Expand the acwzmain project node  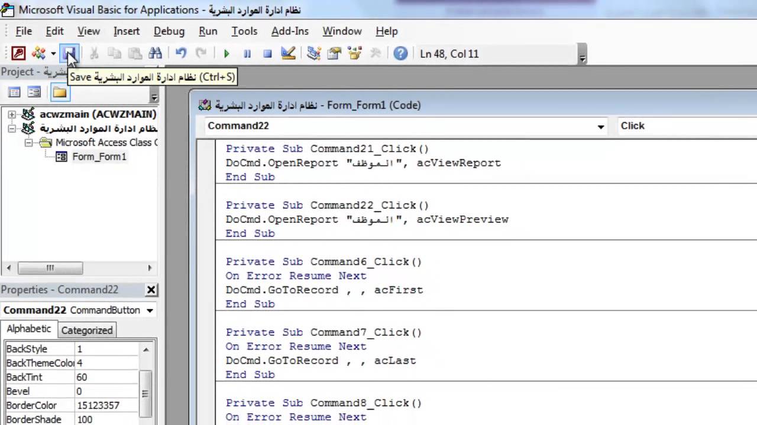pos(11,114)
